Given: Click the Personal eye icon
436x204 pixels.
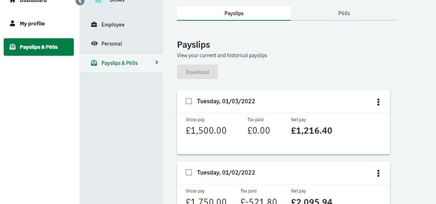Looking at the screenshot, I should [94, 43].
